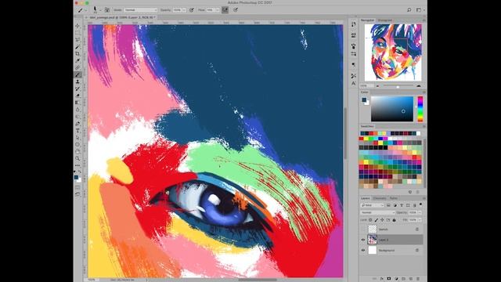Screen dimensions: 501x282
Task: Click the hue spectrum slider strip
Action: point(420,109)
